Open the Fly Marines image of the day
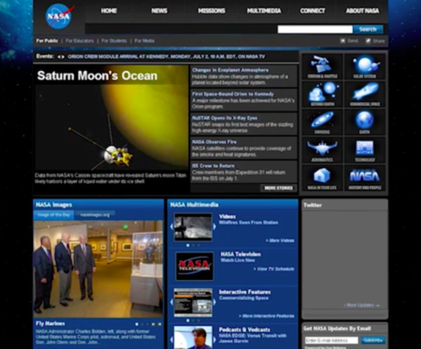 (x=98, y=269)
